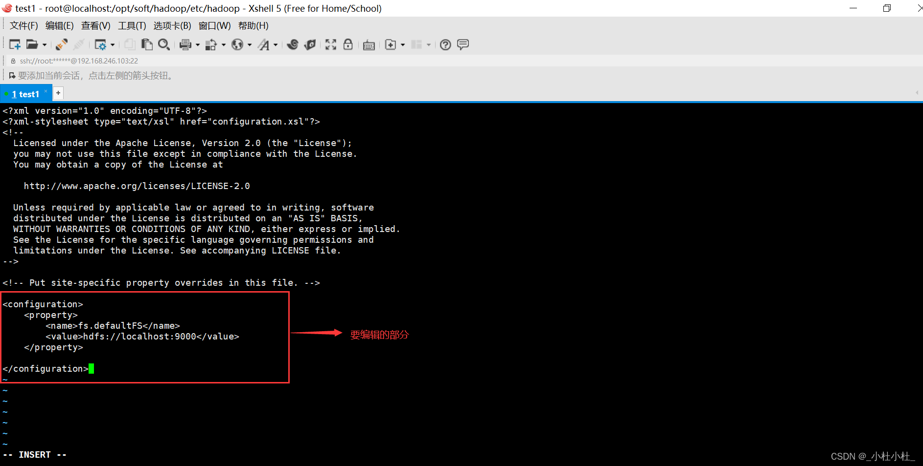Click the Keyboard key mapping icon

click(369, 45)
